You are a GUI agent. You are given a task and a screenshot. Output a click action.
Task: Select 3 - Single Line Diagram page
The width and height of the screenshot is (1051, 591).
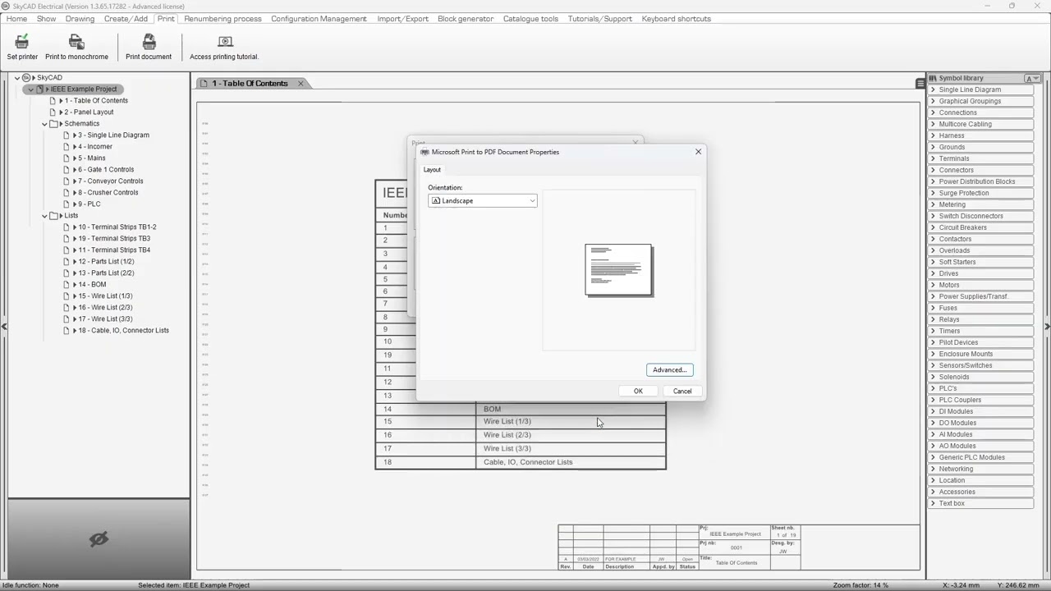coord(113,135)
